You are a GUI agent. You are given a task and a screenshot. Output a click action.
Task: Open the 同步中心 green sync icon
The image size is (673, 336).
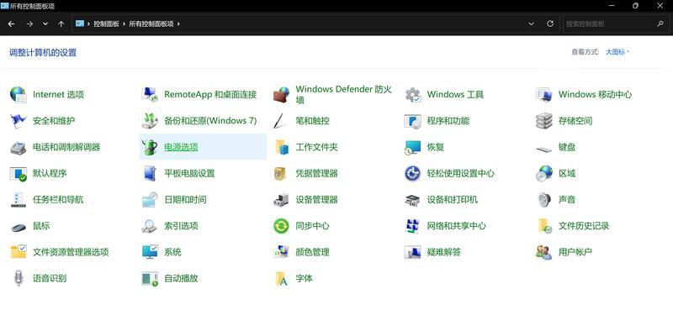[281, 226]
